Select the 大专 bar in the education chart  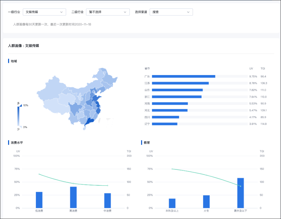click(x=206, y=201)
